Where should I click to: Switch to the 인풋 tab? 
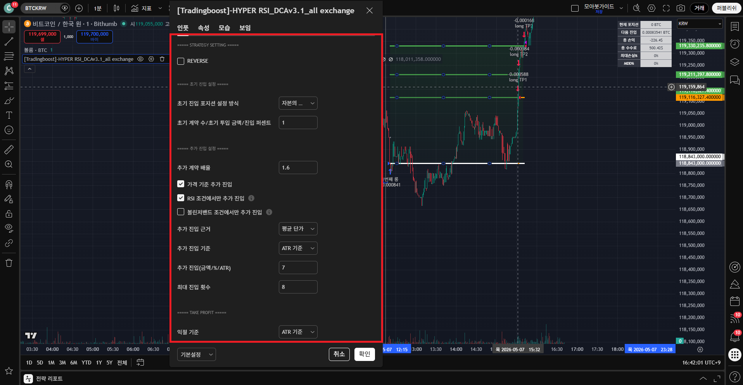pos(183,28)
